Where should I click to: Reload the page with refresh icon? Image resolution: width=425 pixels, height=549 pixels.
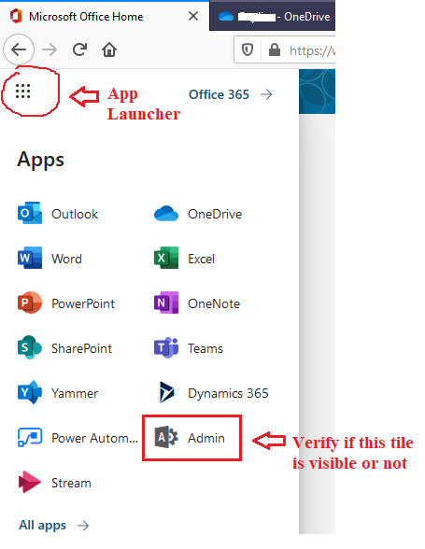[80, 49]
